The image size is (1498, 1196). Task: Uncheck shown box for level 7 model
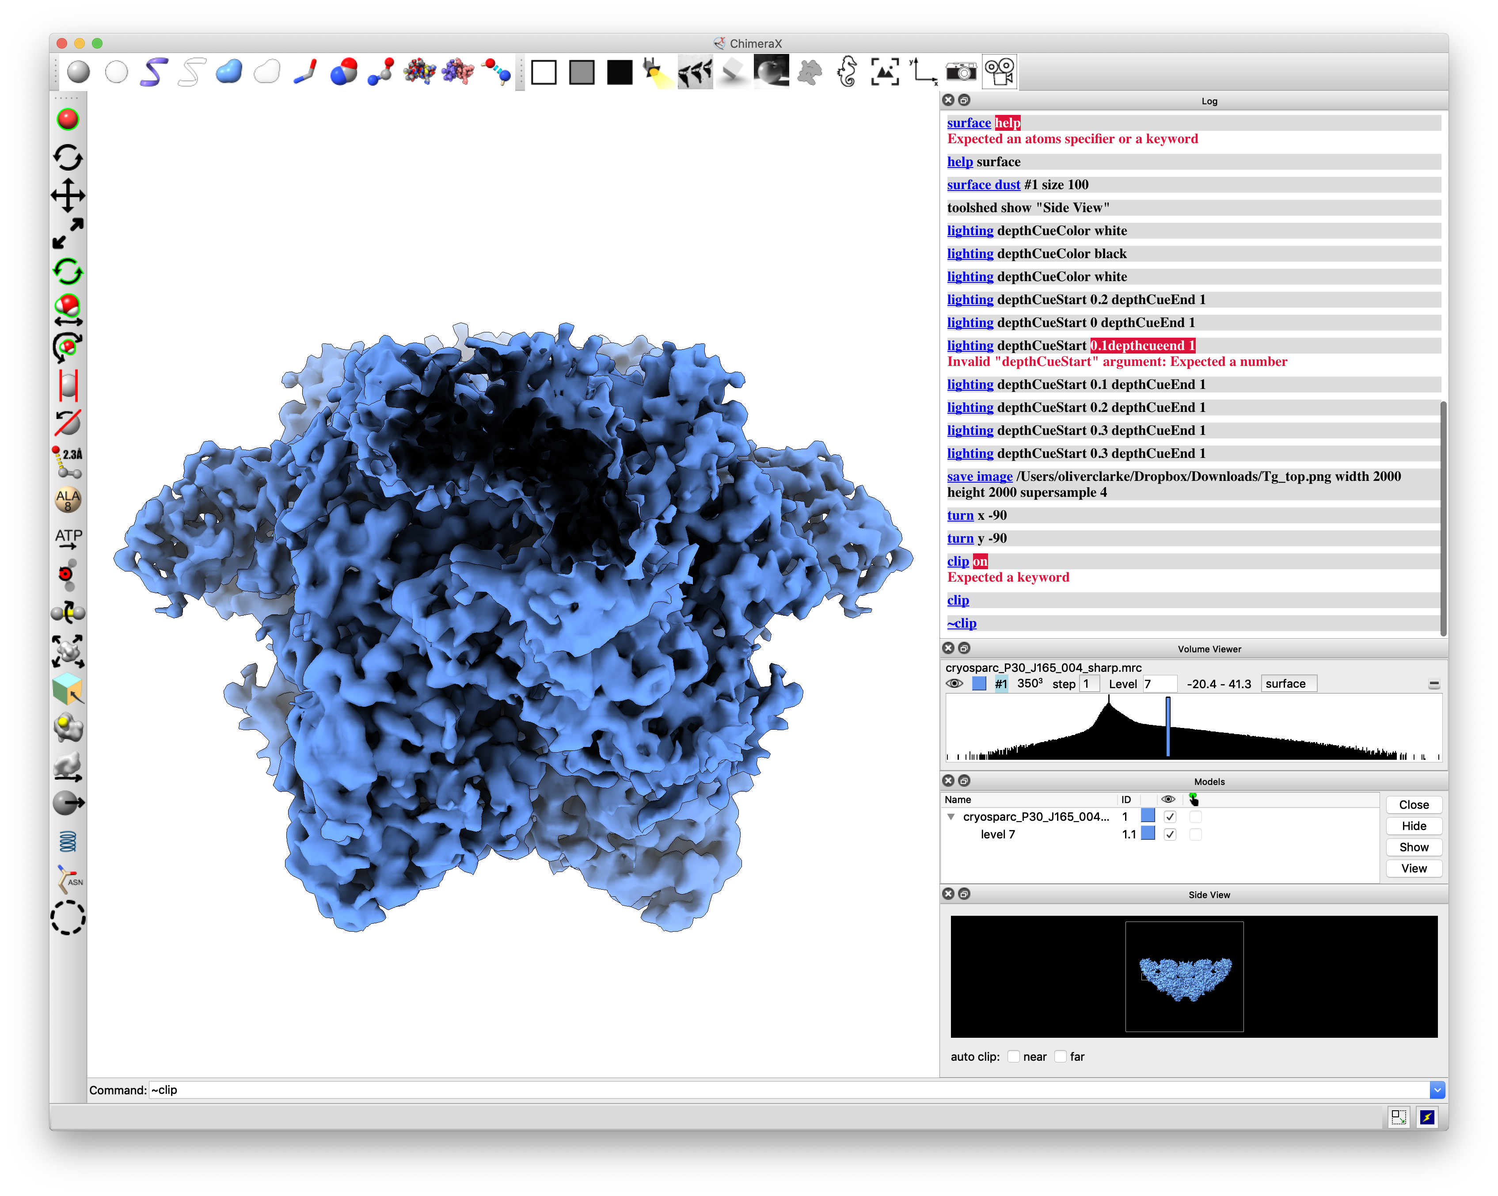pos(1170,834)
